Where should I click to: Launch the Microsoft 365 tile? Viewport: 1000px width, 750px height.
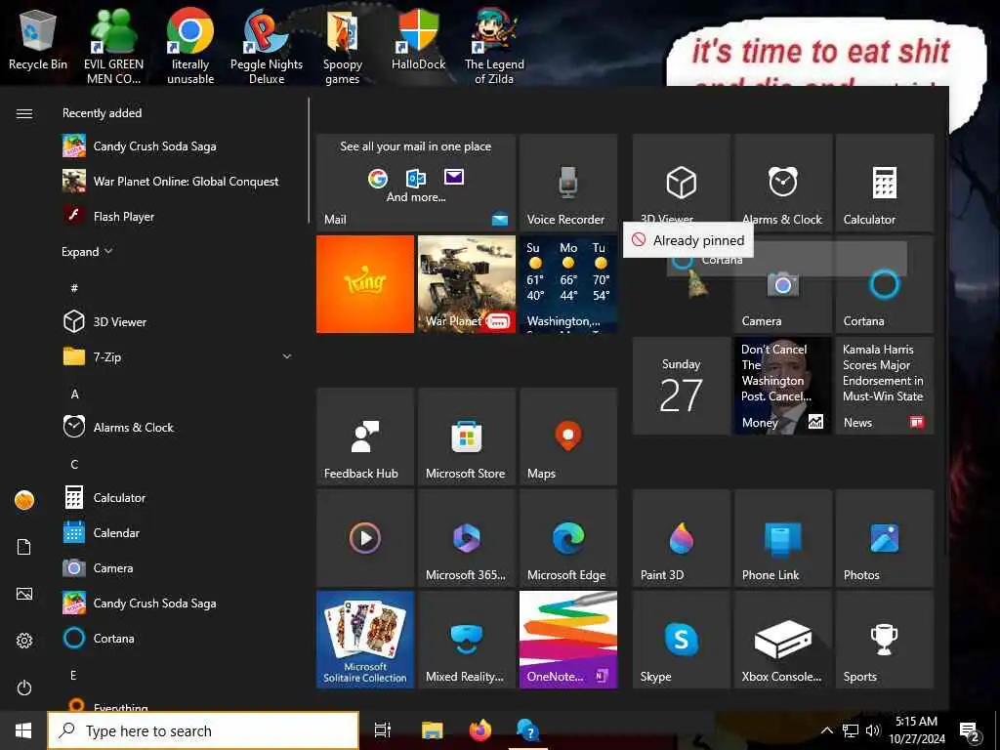[x=466, y=538]
